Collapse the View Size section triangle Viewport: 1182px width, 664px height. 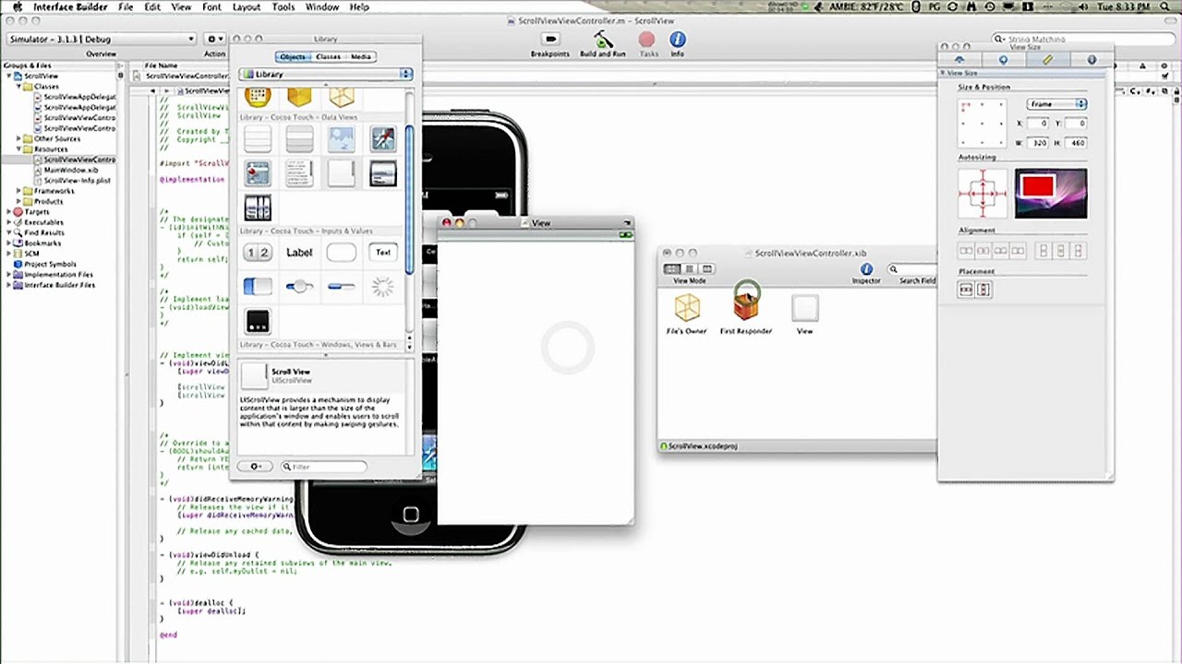943,73
